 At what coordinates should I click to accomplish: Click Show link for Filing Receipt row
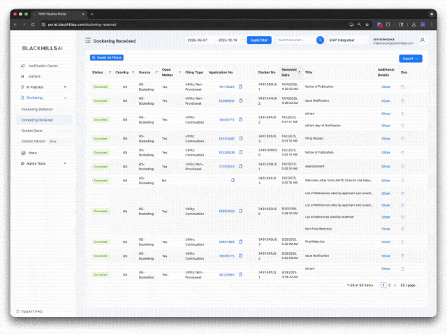click(x=386, y=138)
